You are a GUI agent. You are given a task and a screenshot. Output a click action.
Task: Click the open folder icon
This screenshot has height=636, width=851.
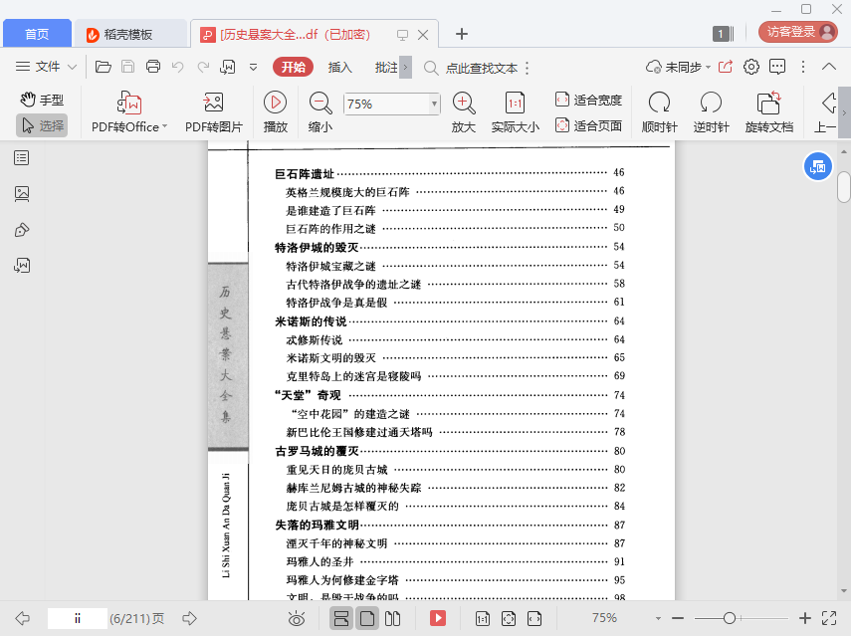pyautogui.click(x=104, y=67)
